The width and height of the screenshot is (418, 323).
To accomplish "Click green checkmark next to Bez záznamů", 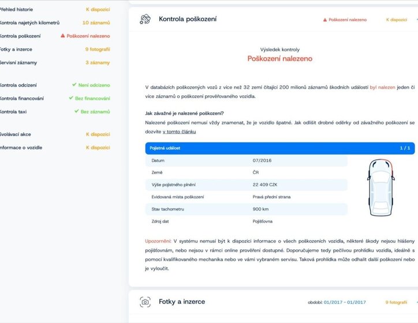I will point(76,111).
